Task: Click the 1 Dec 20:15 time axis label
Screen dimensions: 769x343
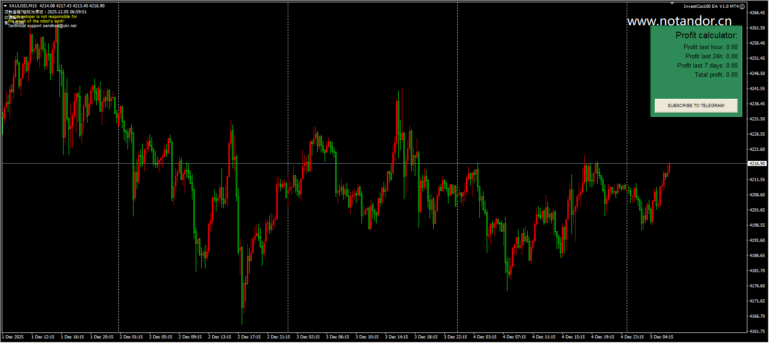Action: [x=102, y=337]
